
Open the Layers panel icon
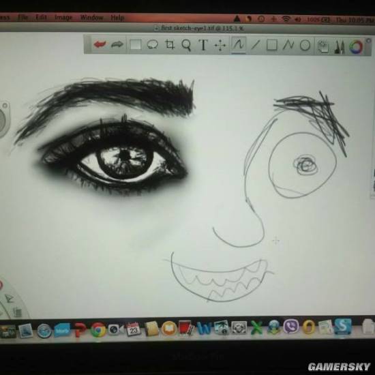323,46
